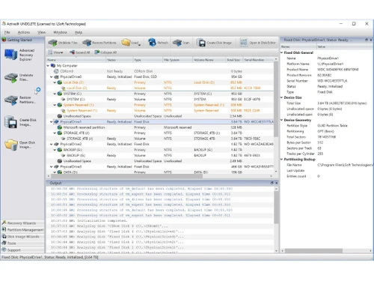Open Tools sidebar section
Image resolution: width=374 pixels, height=281 pixels.
[22, 243]
